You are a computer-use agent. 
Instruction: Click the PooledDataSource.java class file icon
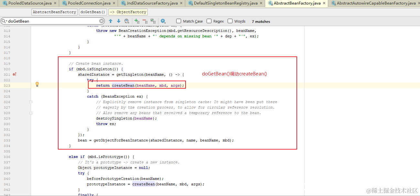pos(5,3)
